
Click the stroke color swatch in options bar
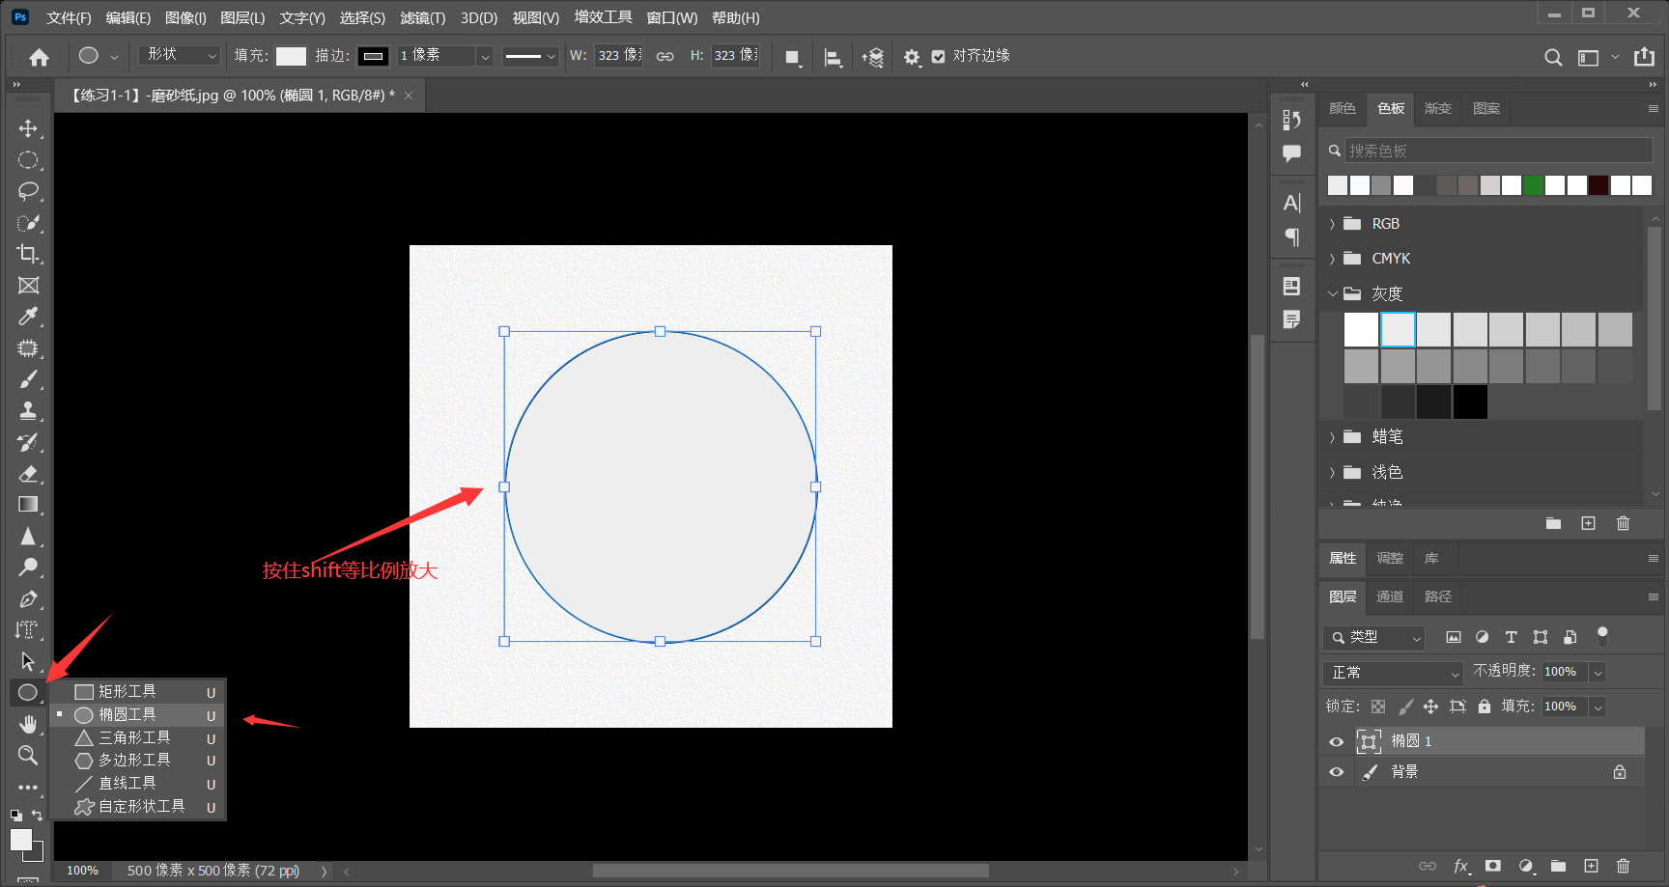(x=373, y=56)
